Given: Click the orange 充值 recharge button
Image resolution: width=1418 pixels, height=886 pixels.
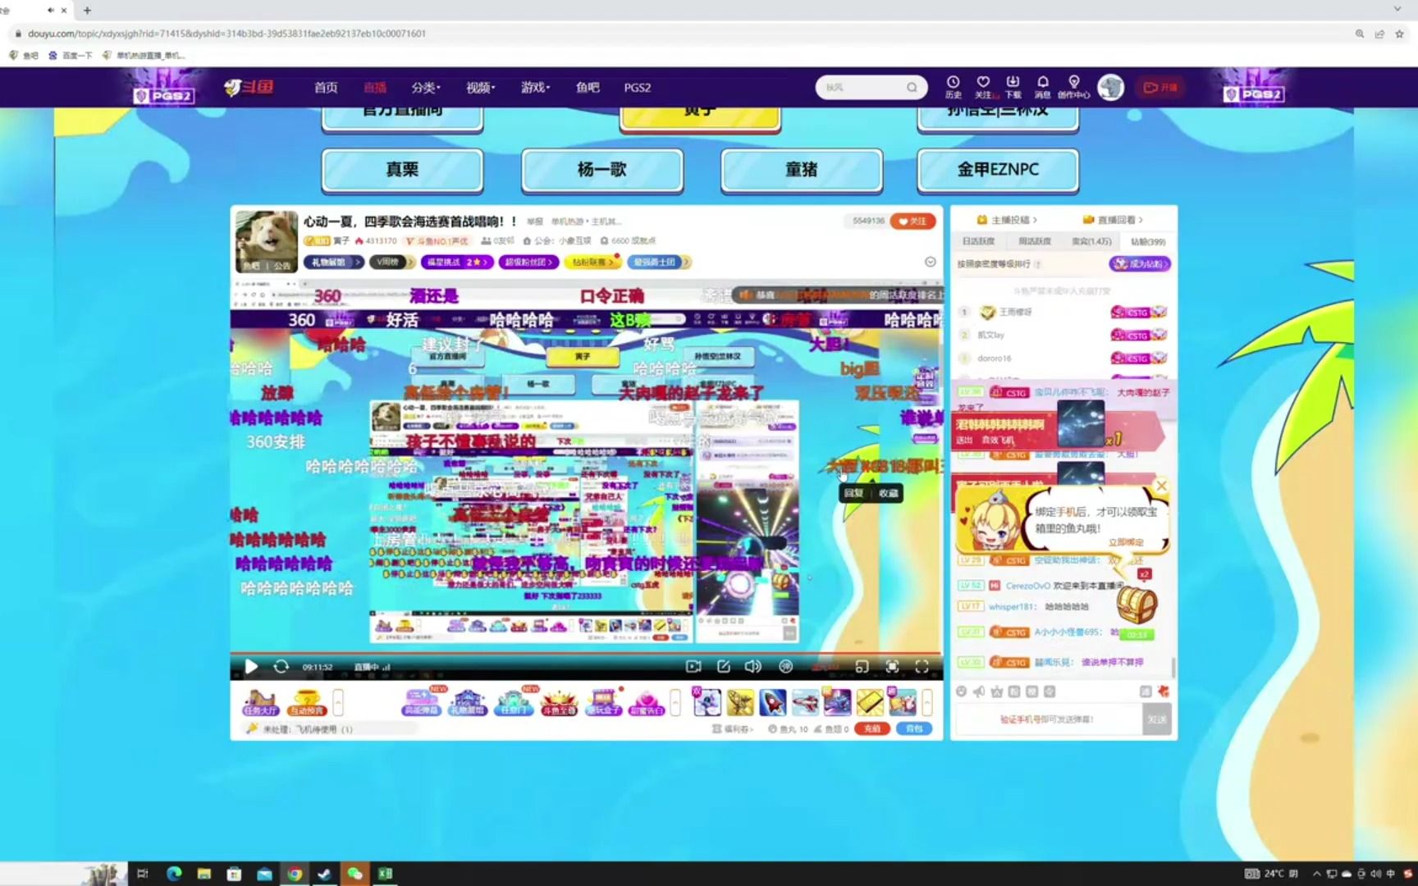Looking at the screenshot, I should (x=871, y=728).
